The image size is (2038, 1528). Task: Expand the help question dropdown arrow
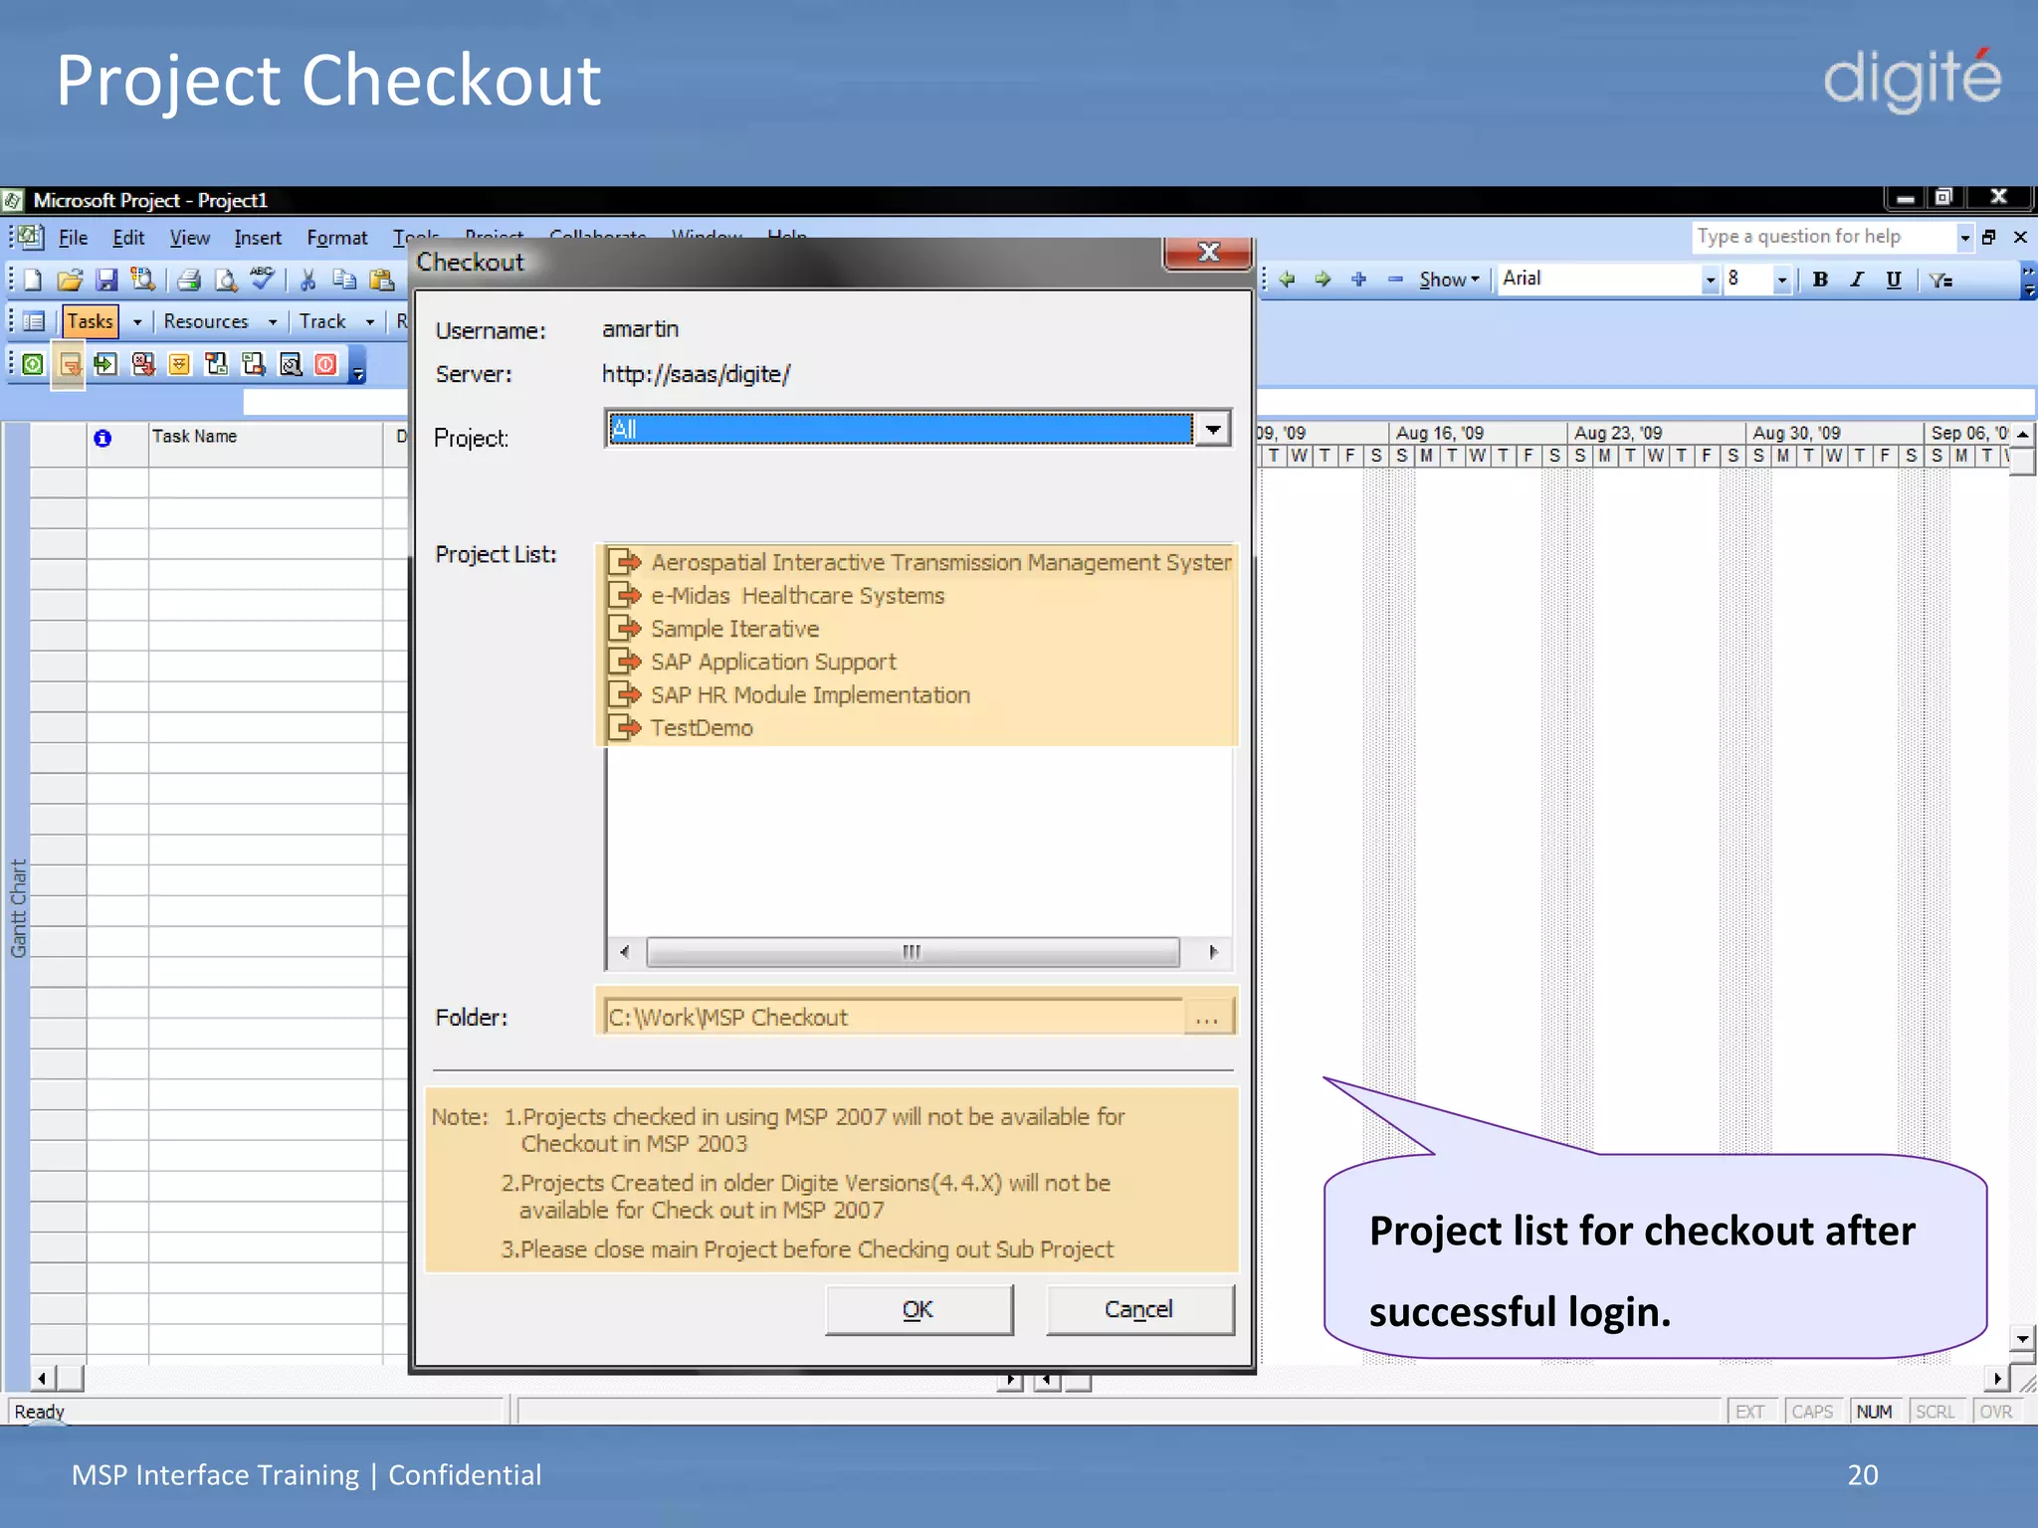tap(1964, 238)
